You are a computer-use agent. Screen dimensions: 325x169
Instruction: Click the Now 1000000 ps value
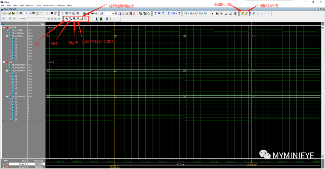(x=39, y=161)
